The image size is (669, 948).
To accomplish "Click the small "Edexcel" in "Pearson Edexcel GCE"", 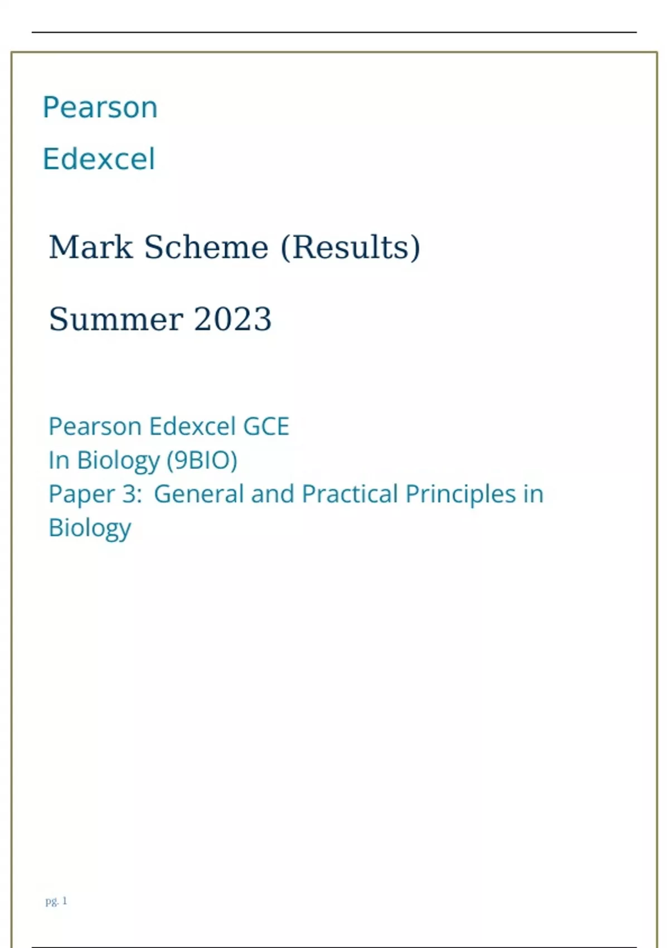I will tap(193, 427).
